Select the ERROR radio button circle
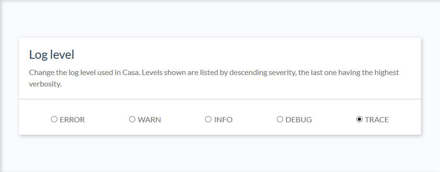Image resolution: width=440 pixels, height=172 pixels. coord(54,119)
